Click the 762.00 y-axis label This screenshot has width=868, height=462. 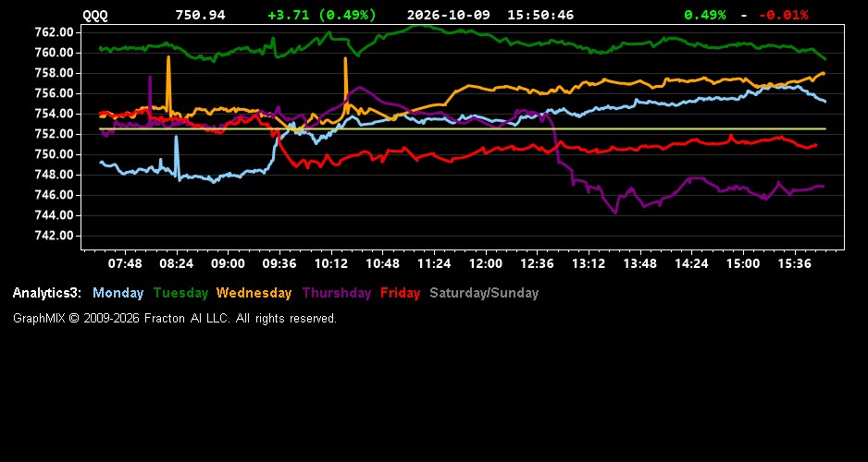56,32
